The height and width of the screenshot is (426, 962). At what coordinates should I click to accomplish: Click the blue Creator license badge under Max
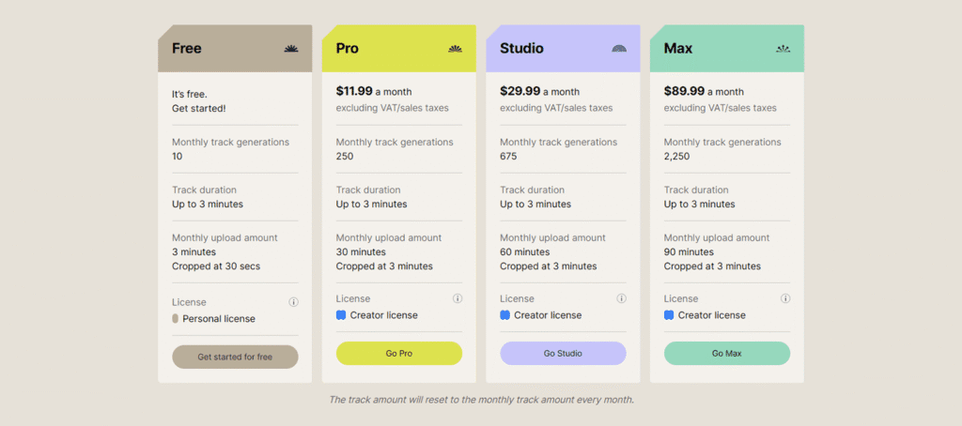(669, 315)
